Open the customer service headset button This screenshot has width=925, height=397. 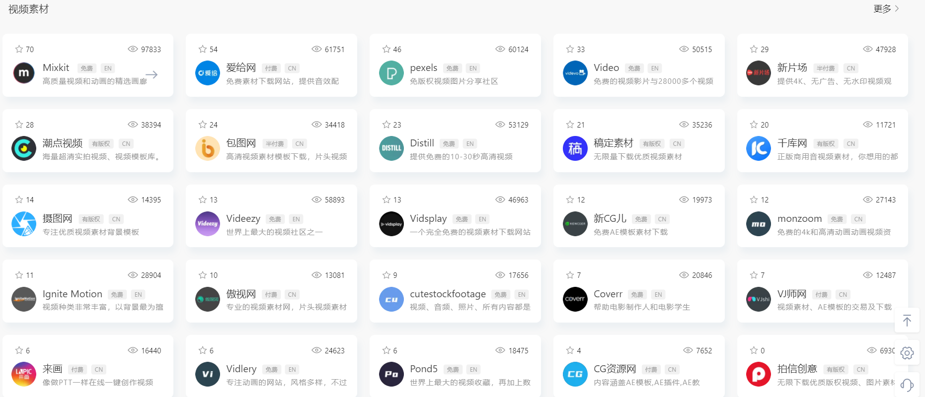pyautogui.click(x=907, y=385)
